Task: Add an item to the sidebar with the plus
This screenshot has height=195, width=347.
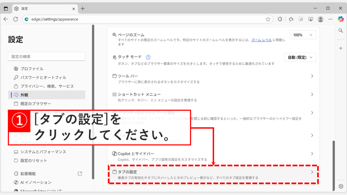Action: pyautogui.click(x=341, y=48)
